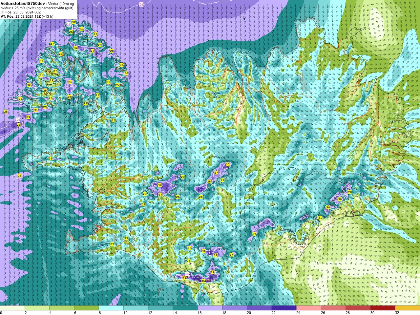This screenshot has height=315, width=420.
Task: Select the dark teal 14–16 legend swatch
Action: coord(185,308)
